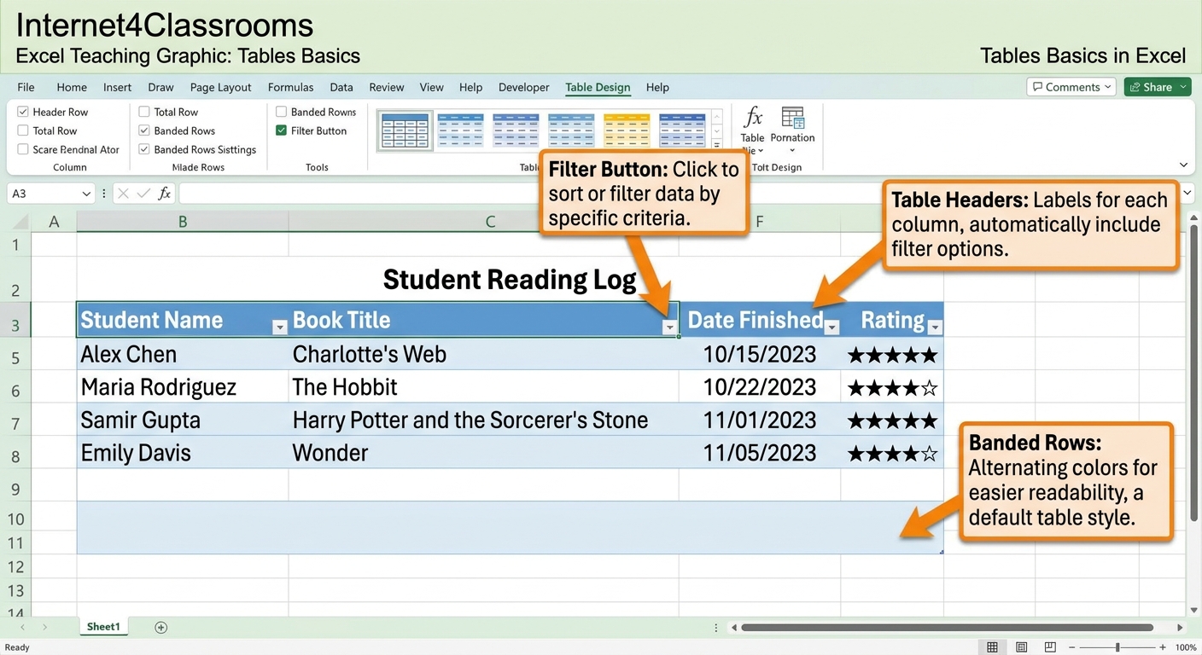The width and height of the screenshot is (1202, 655).
Task: Add a new sheet with plus icon
Action: (160, 627)
